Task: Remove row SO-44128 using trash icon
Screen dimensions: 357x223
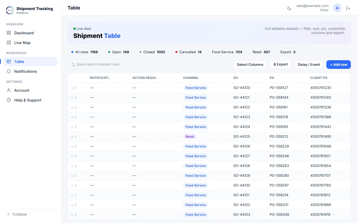Action: click(76, 166)
